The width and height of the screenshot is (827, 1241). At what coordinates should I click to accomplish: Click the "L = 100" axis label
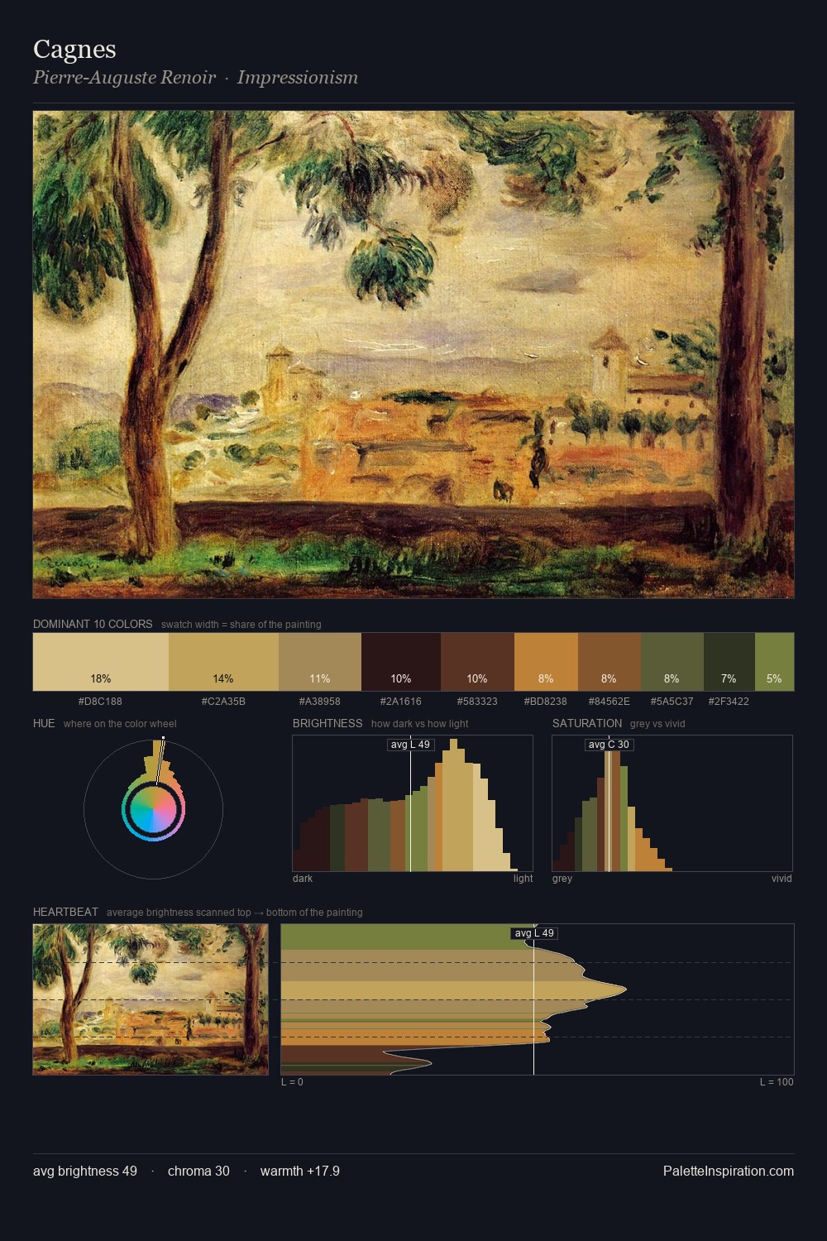pos(777,1082)
